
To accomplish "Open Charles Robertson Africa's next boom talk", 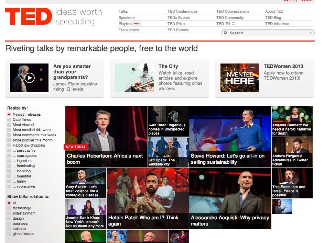I will pos(106,137).
